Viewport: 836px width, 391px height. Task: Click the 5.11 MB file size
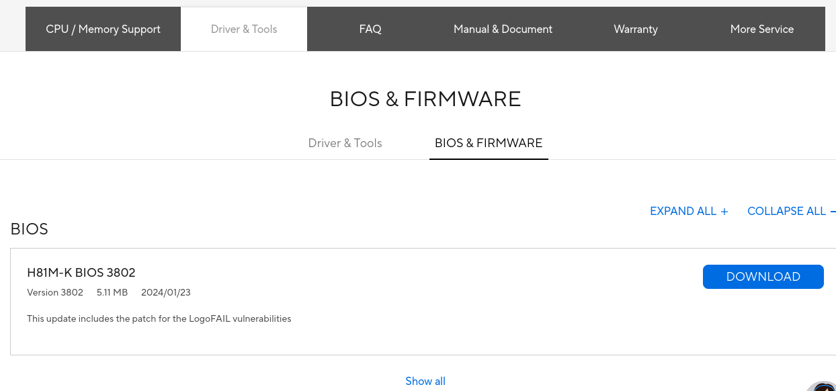click(x=112, y=292)
